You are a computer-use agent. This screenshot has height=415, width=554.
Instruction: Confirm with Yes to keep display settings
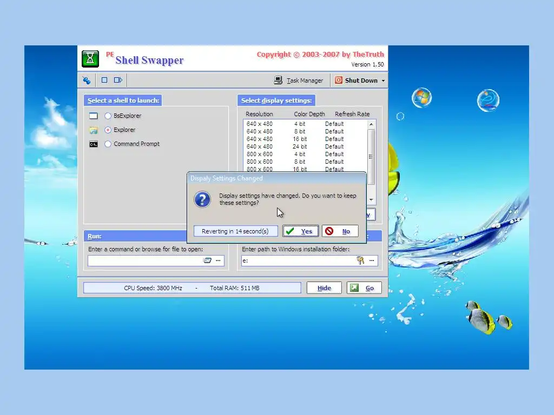(301, 231)
